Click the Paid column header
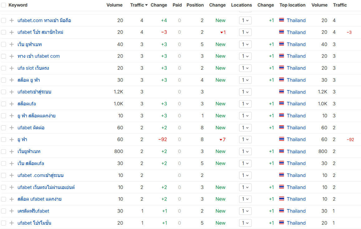Image resolution: width=361 pixels, height=229 pixels. [177, 5]
